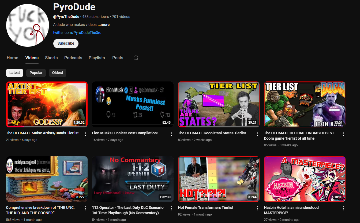Open options menu for Muisc Artists/Bands Tierlist video
The width and height of the screenshot is (360, 223).
85,134
